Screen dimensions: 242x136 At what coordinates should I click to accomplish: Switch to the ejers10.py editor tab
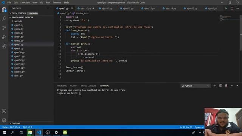85,8
